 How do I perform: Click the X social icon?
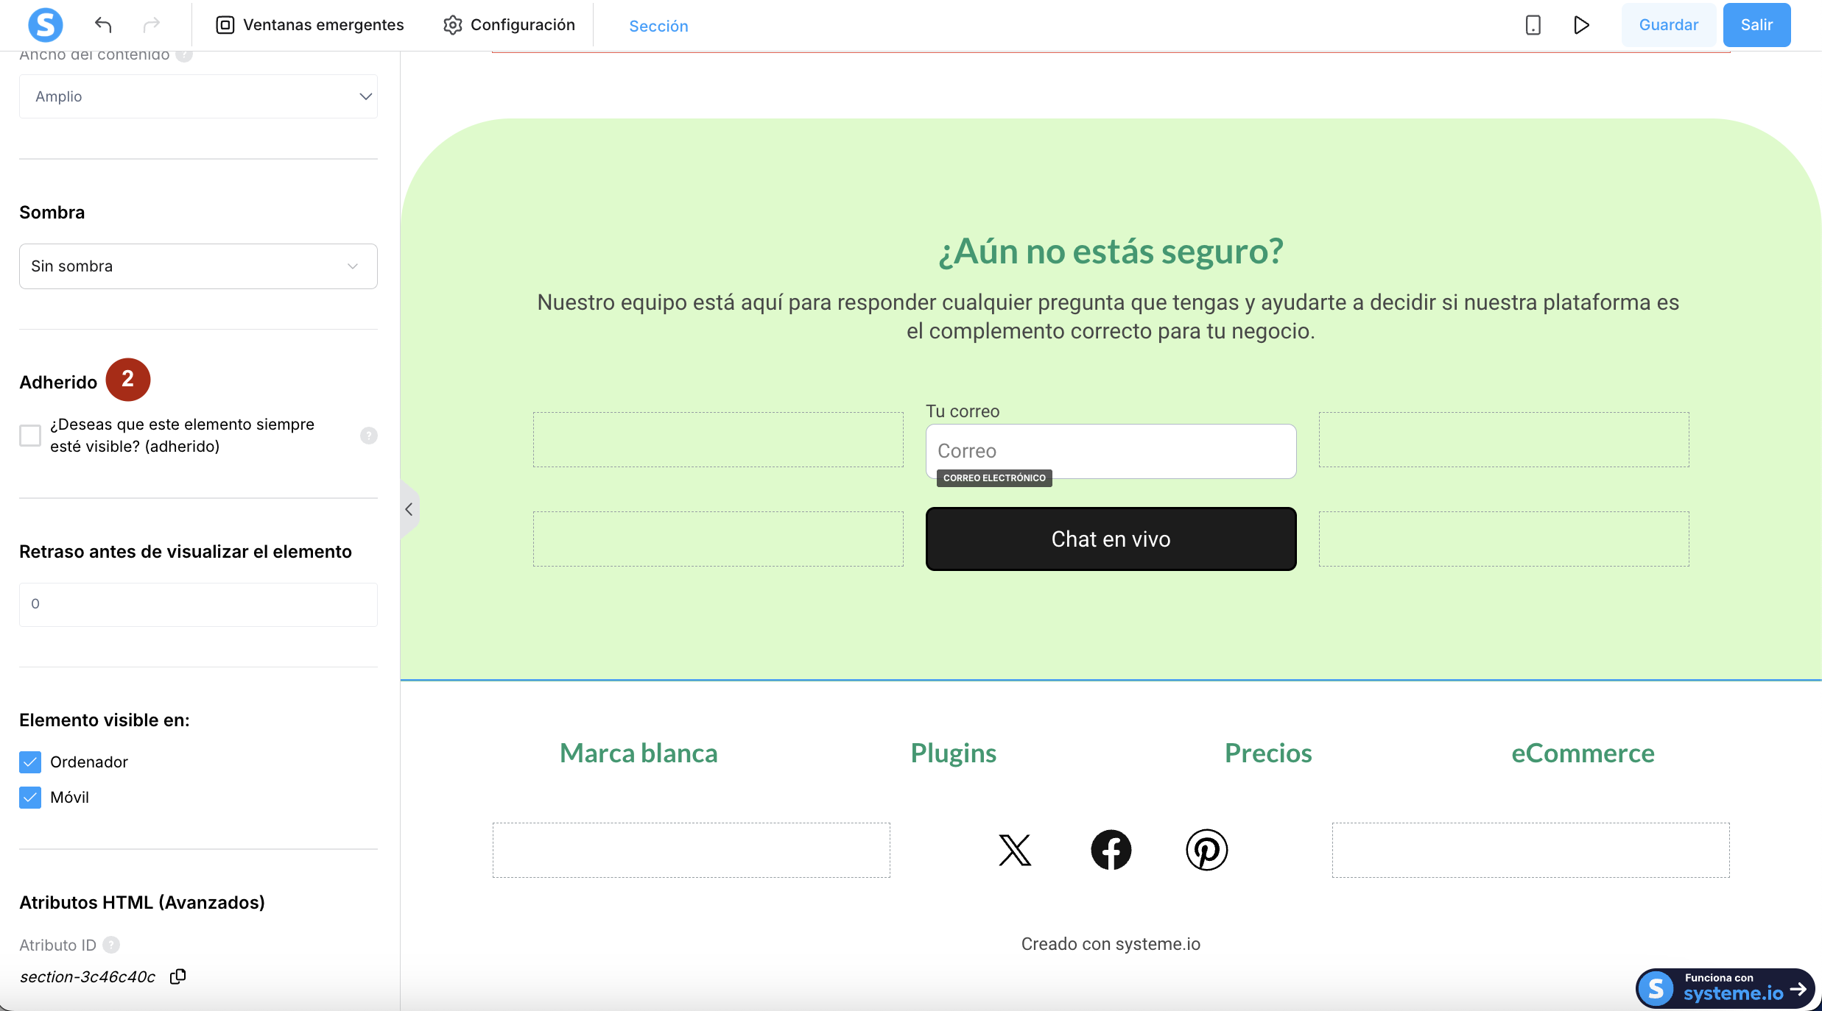(1015, 850)
